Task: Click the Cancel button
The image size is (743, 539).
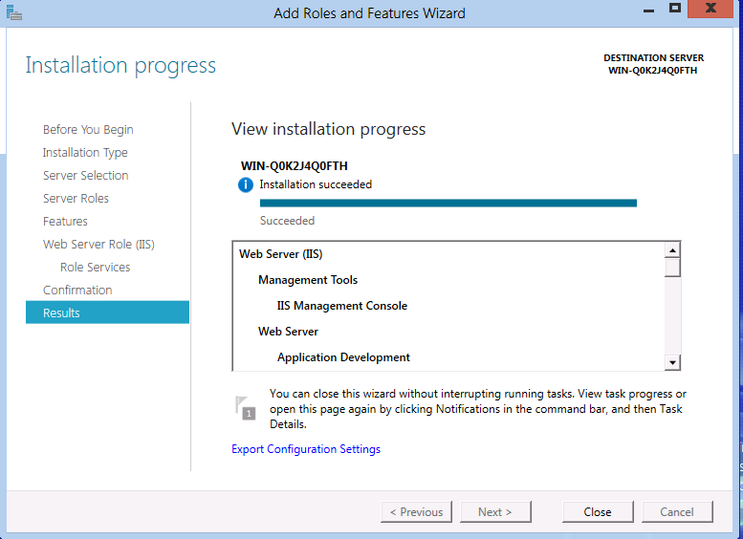Action: pyautogui.click(x=676, y=512)
